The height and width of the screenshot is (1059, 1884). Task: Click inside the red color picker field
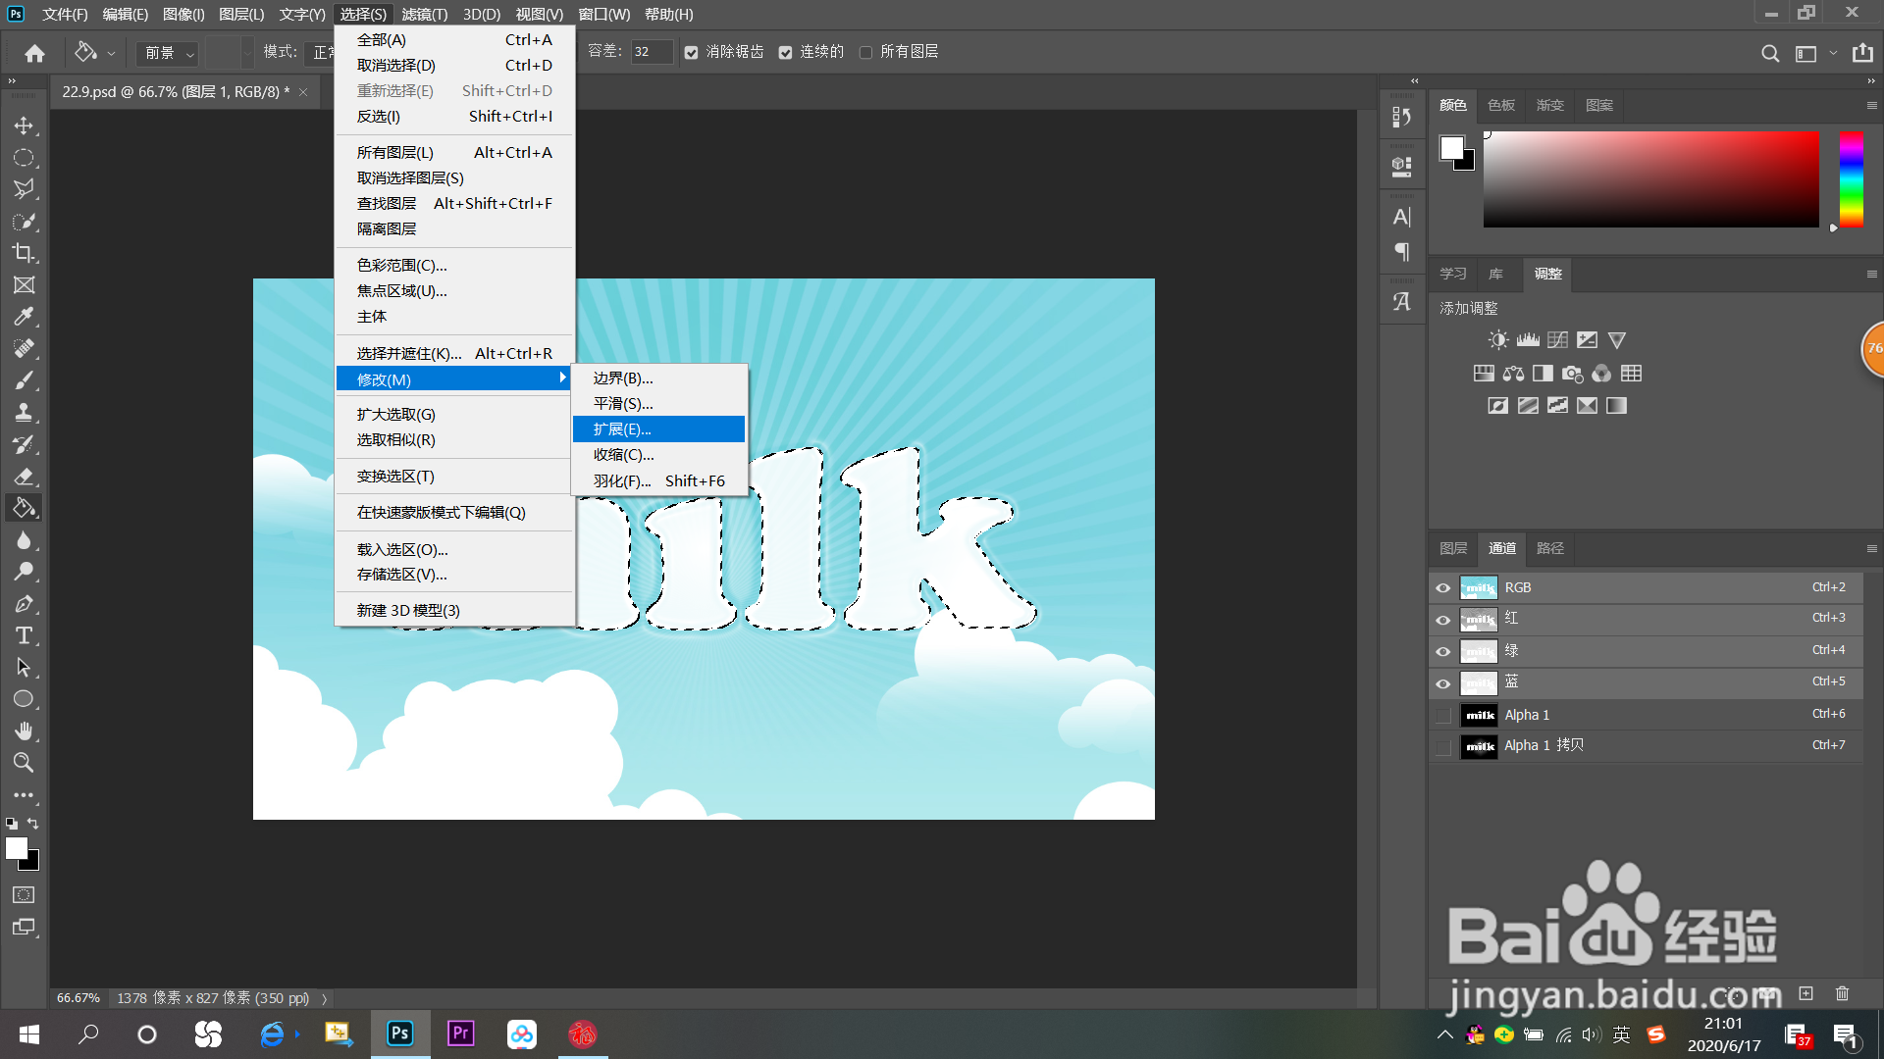tap(1650, 178)
